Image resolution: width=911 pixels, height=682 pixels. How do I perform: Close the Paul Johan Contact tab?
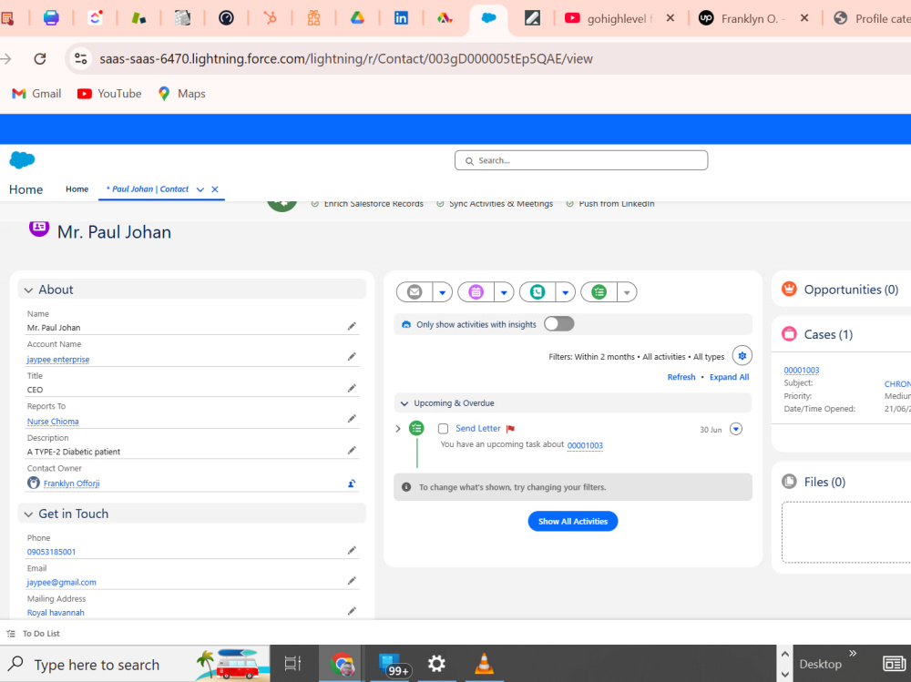[x=215, y=189]
